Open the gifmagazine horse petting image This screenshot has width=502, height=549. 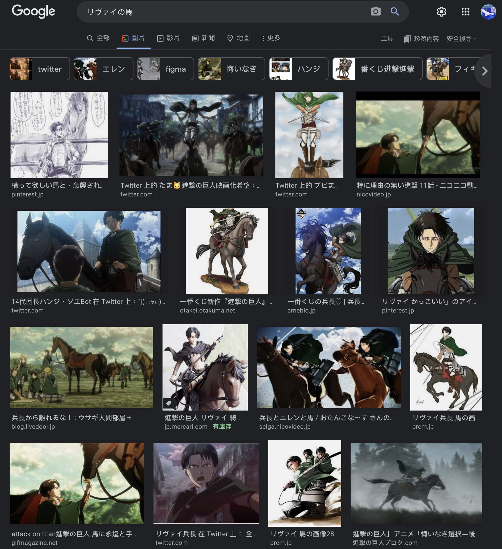(x=77, y=483)
